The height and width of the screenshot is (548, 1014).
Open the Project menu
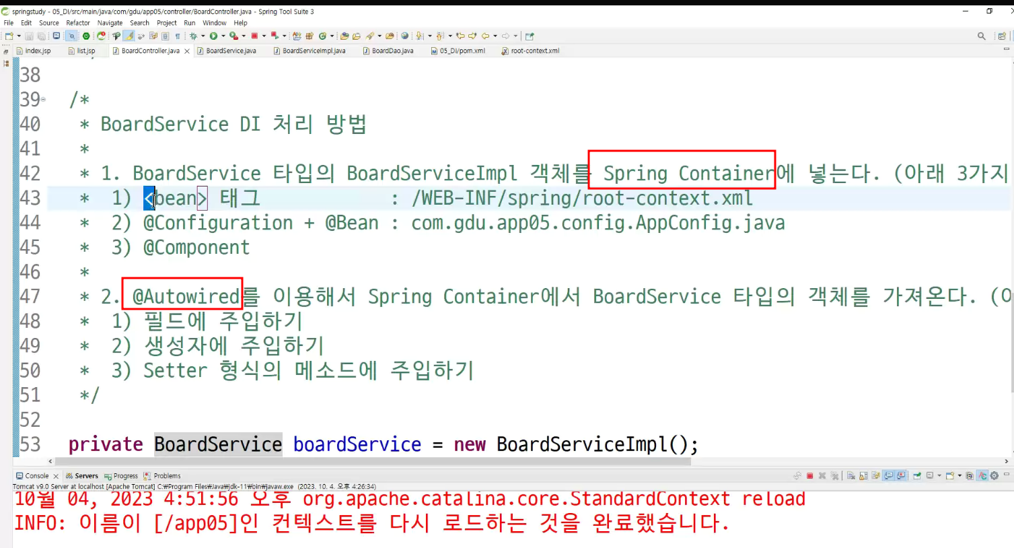pyautogui.click(x=166, y=23)
